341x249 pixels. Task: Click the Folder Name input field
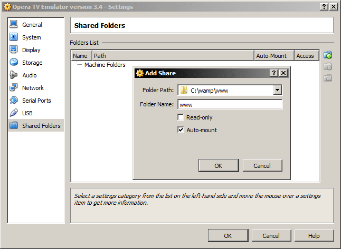coord(230,105)
